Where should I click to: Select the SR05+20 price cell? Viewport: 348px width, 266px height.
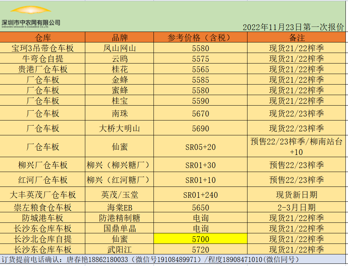coord(200,147)
